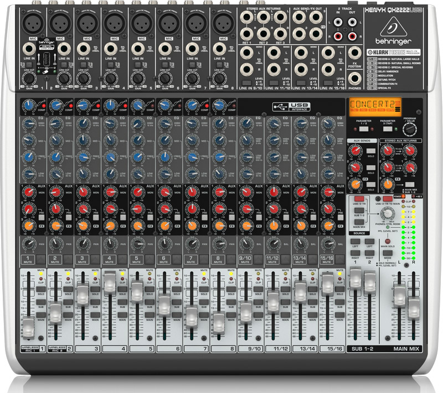Click the PROGRAM / VALUE encoder knob
This screenshot has height=393, width=443.
tap(409, 130)
